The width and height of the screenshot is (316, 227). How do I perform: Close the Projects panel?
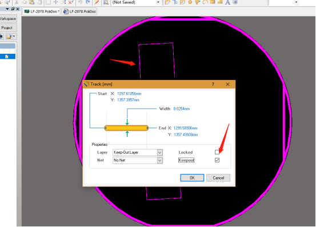tap(18, 9)
